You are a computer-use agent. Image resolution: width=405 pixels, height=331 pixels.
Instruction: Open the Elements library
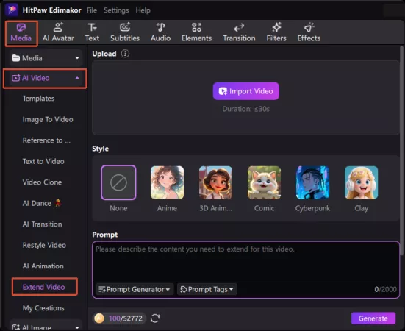(x=196, y=33)
